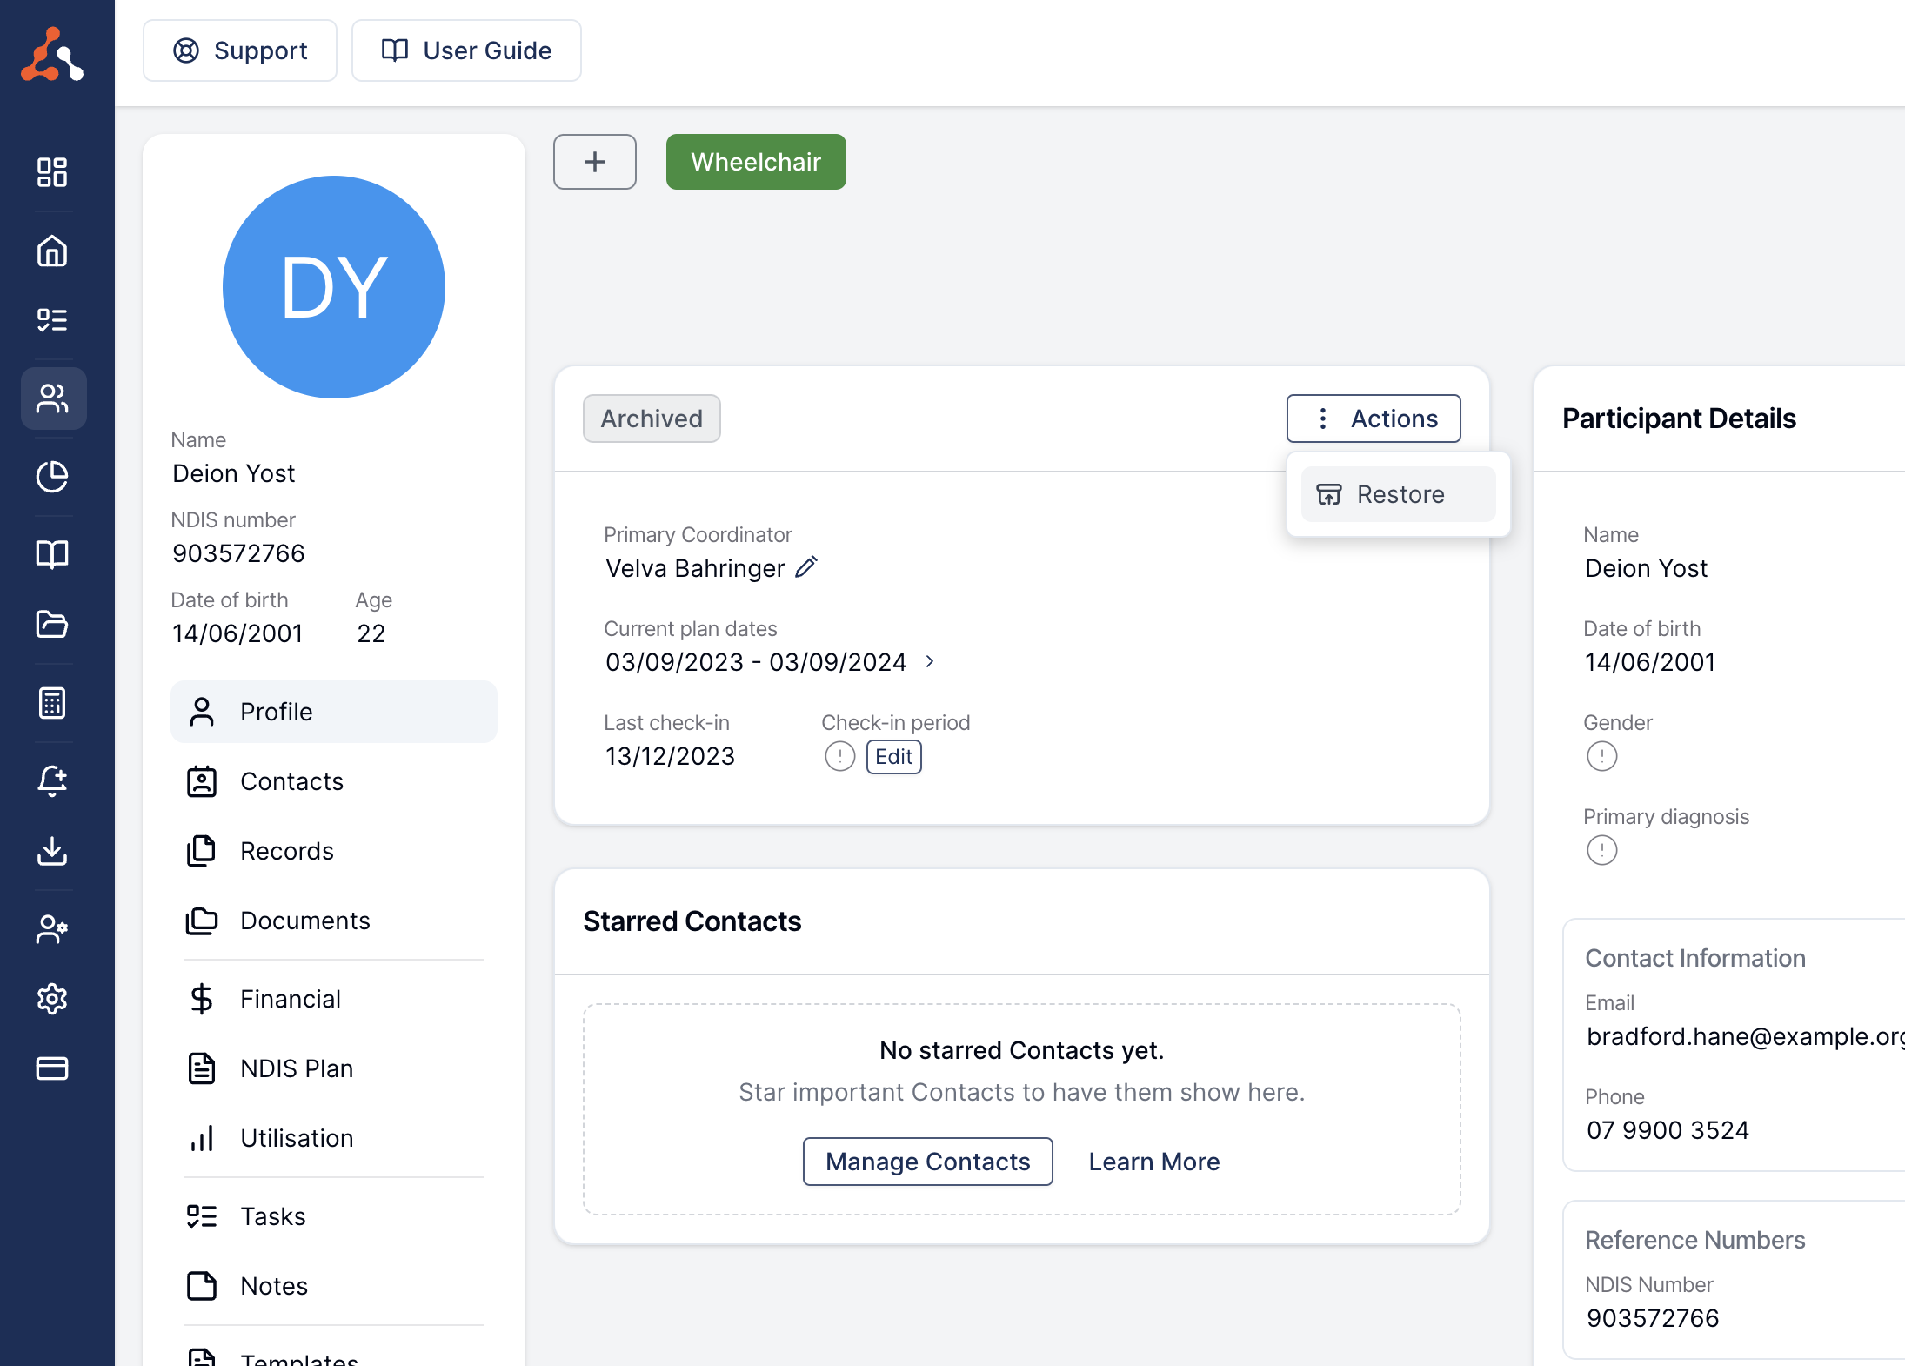The height and width of the screenshot is (1366, 1905).
Task: Expand current plan dates chevron
Action: click(930, 662)
